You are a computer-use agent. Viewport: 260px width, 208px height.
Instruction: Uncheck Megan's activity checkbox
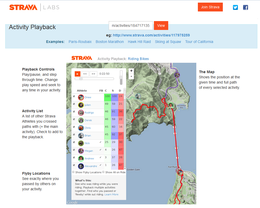click(x=74, y=150)
